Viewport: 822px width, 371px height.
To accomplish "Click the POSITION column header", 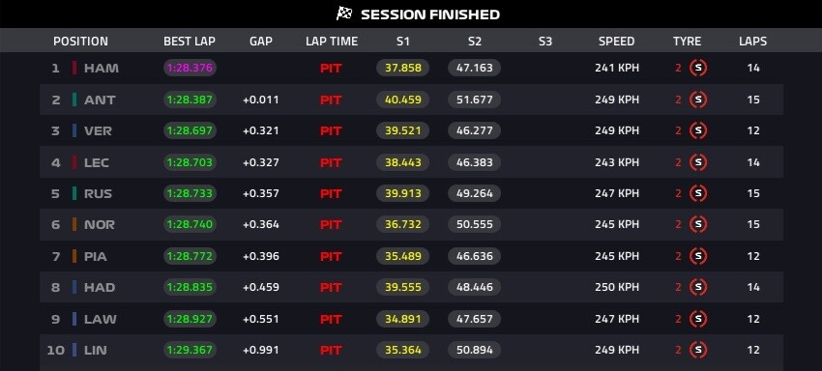I will [80, 42].
